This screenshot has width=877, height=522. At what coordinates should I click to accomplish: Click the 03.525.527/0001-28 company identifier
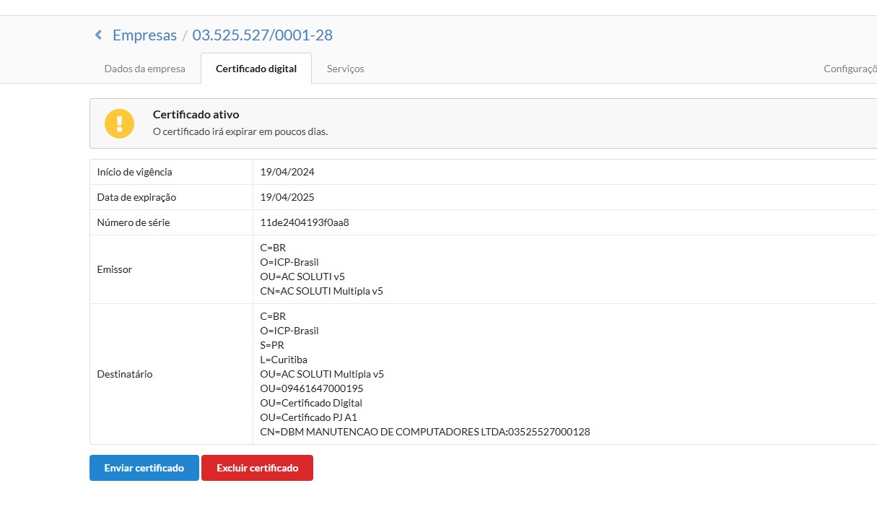263,35
